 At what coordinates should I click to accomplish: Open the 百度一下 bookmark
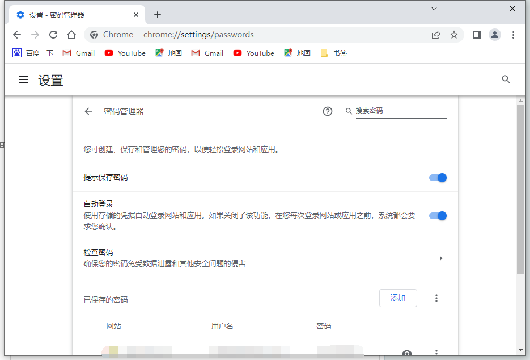click(33, 53)
